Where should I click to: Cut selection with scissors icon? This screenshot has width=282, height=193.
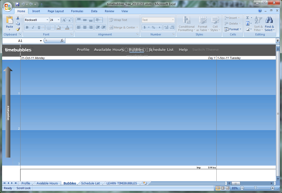click(18, 18)
